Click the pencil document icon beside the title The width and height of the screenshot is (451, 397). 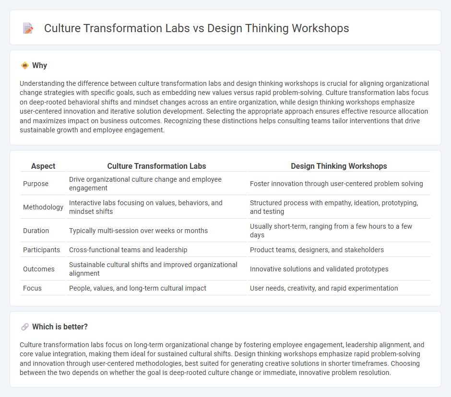click(x=28, y=28)
